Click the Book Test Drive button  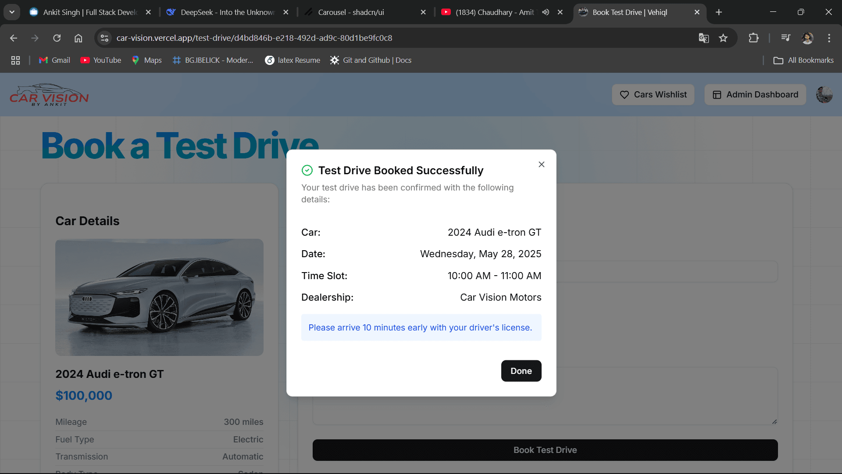pos(545,450)
